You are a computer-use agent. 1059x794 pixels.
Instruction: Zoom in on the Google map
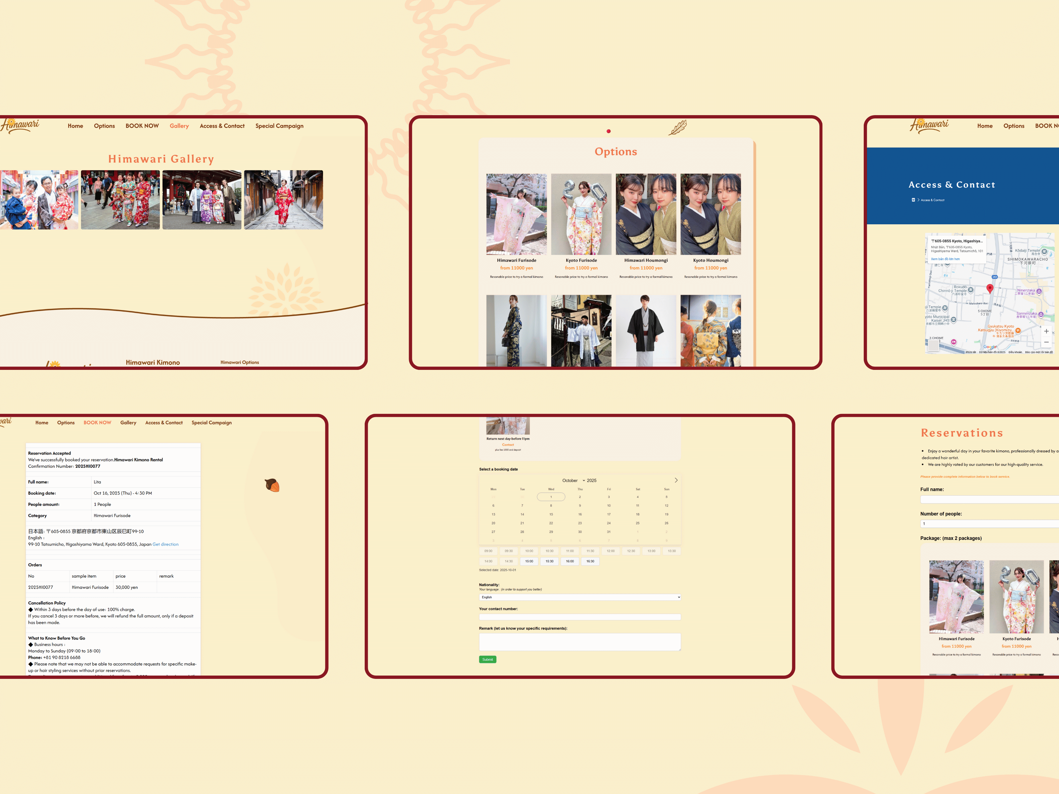coord(1046,331)
